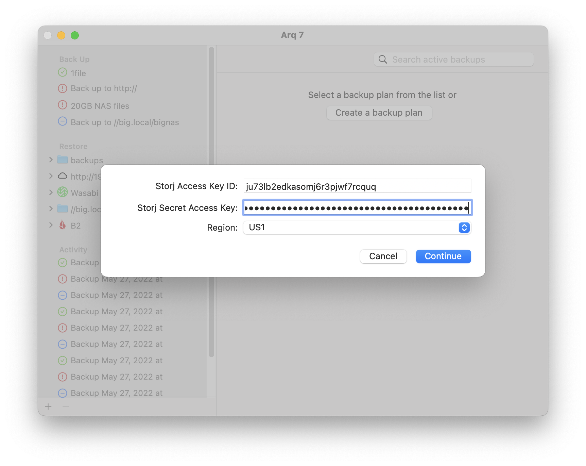Click the folder icon for //big.loc restore item
Image resolution: width=586 pixels, height=466 pixels.
coord(63,209)
